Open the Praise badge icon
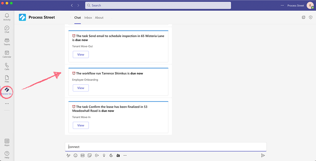The width and height of the screenshot is (316, 161). (x=104, y=155)
